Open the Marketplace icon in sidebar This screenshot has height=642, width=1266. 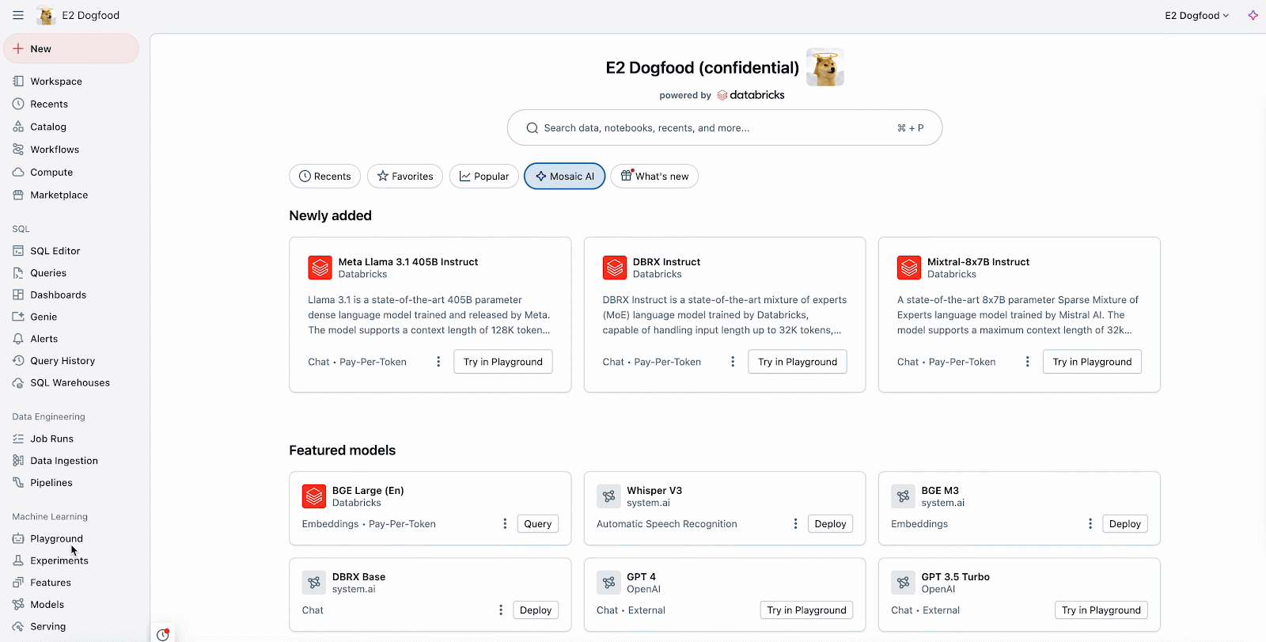(x=18, y=195)
